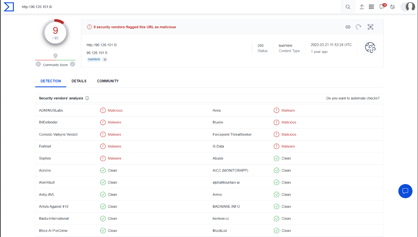418x237 pixels.
Task: Click the 200 Status value
Action: point(261,46)
